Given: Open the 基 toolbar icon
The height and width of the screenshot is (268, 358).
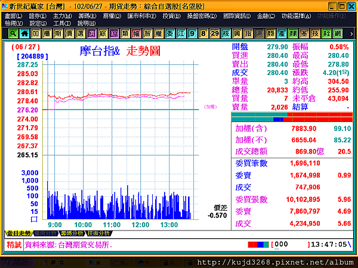Looking at the screenshot, I should click(304, 33).
